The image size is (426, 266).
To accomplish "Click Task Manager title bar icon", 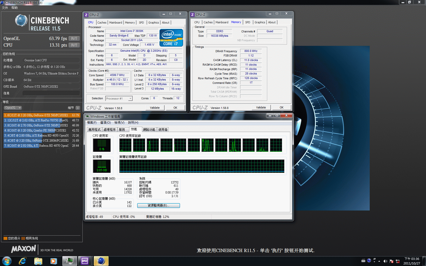I will coord(87,117).
